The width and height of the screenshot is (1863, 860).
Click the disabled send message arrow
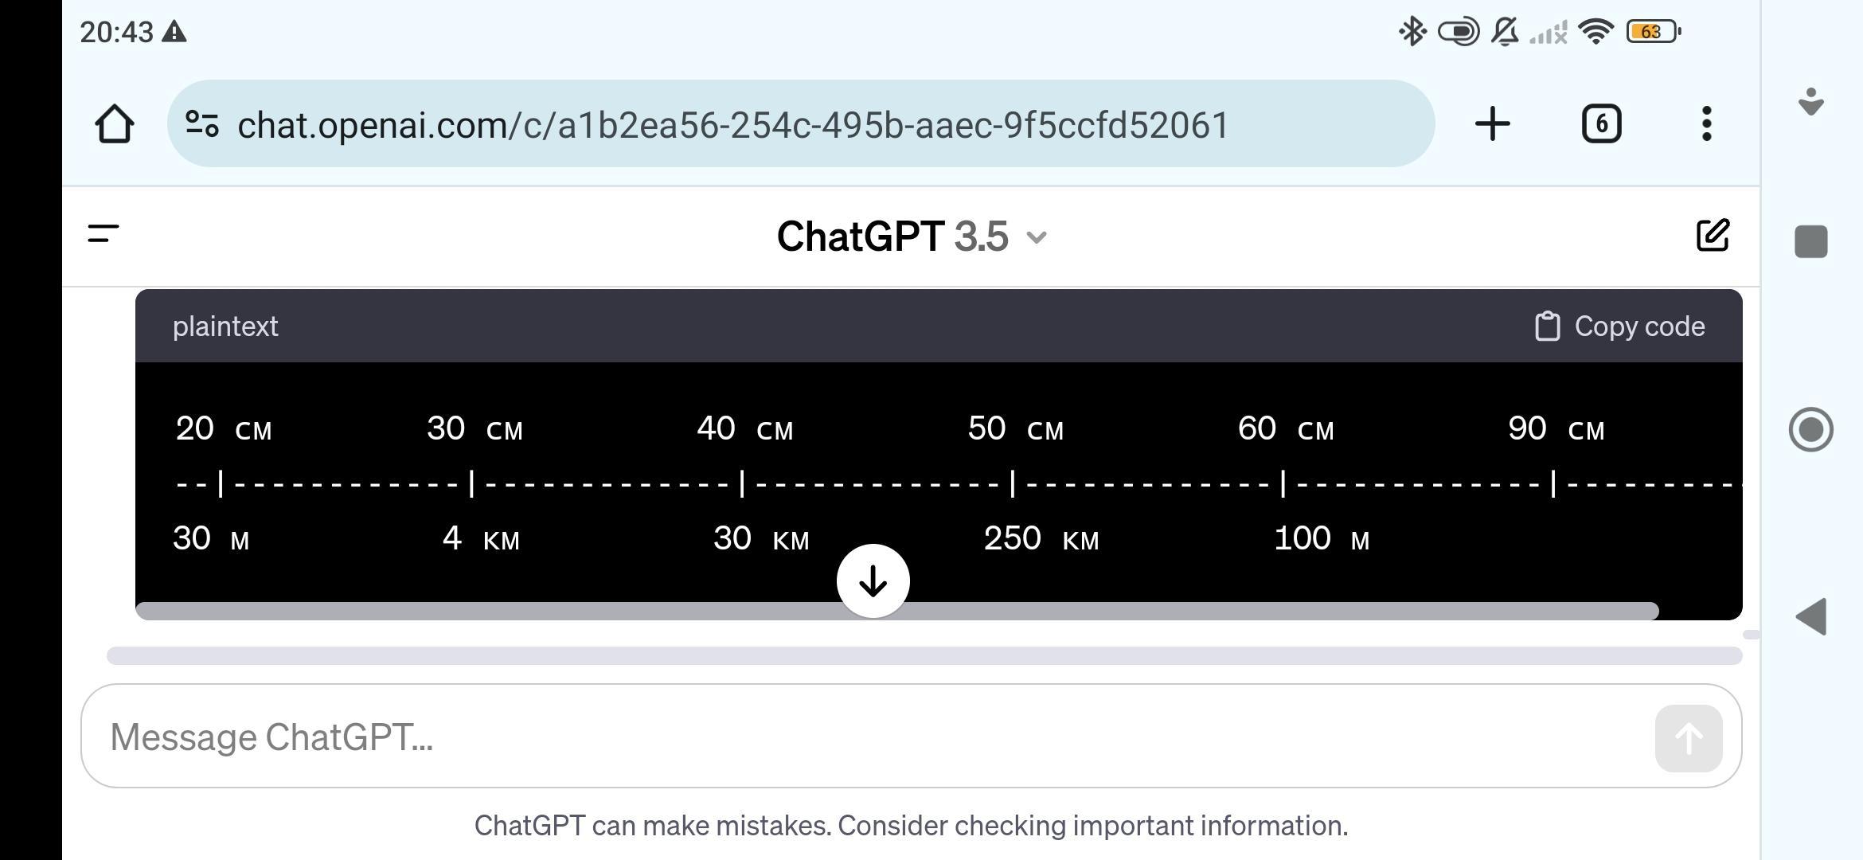click(1689, 738)
